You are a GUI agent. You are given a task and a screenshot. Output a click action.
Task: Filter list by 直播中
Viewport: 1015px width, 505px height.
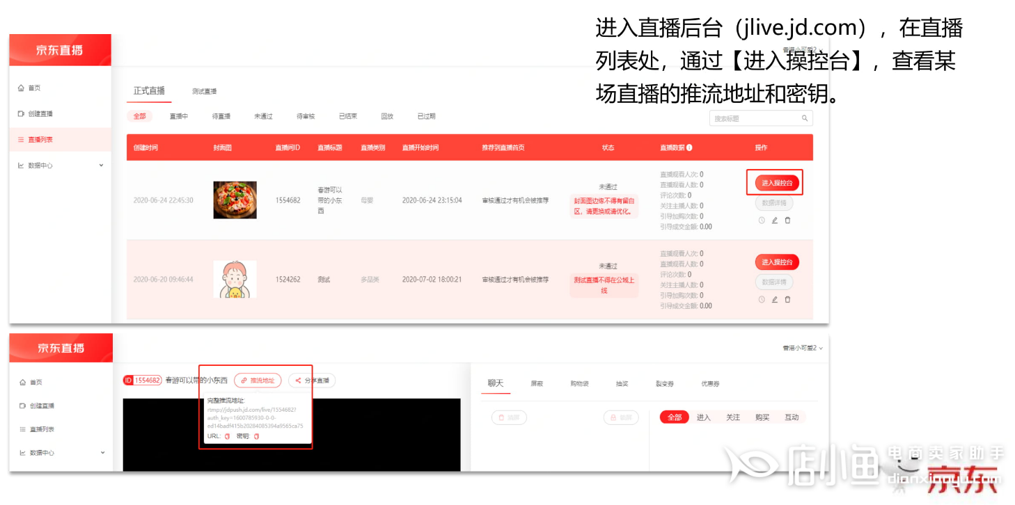click(179, 116)
